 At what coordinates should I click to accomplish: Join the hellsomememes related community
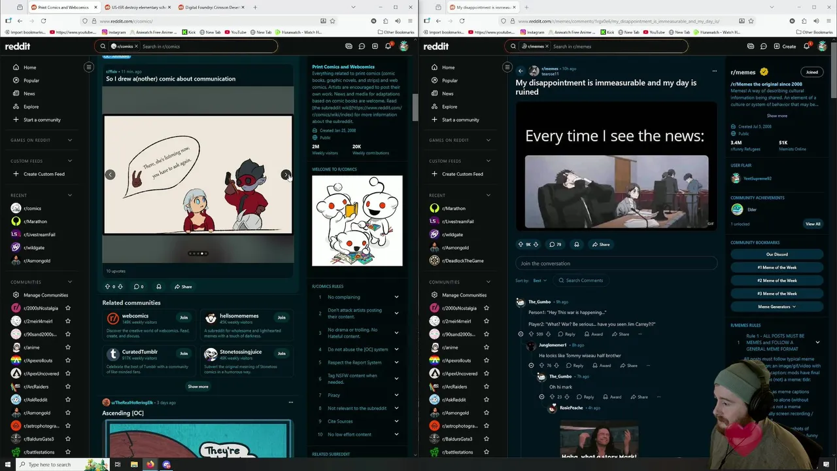click(x=281, y=317)
